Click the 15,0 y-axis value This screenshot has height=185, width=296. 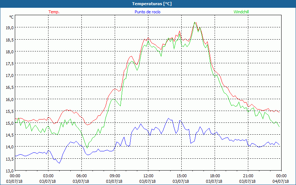click(10, 123)
